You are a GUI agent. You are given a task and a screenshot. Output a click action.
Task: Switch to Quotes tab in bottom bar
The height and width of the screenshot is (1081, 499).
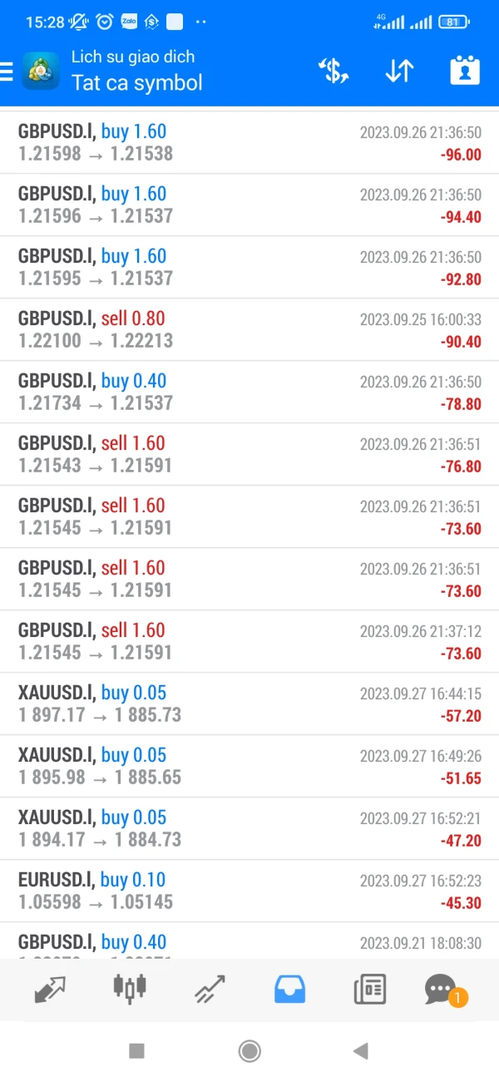50,990
